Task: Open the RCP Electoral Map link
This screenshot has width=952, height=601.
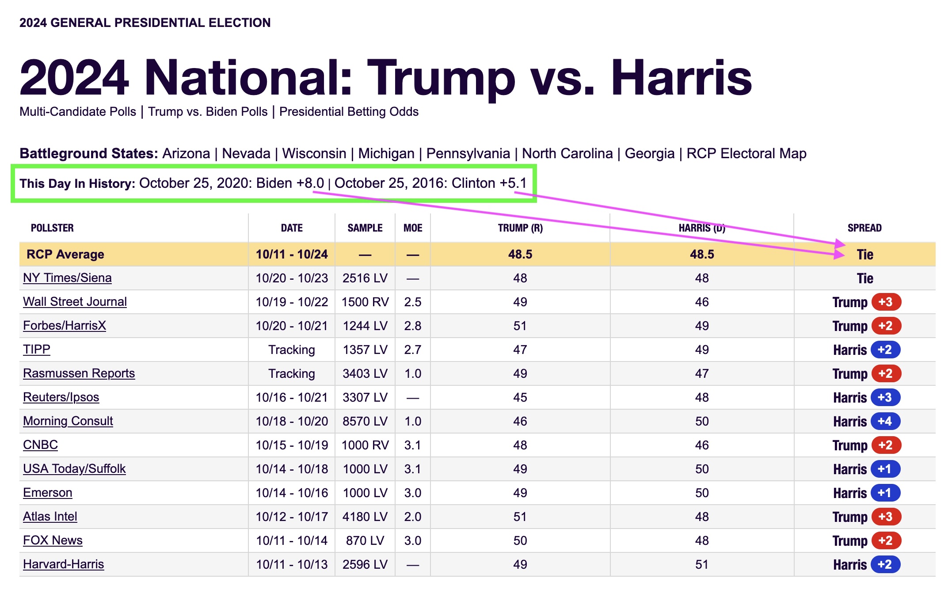Action: pyautogui.click(x=746, y=153)
